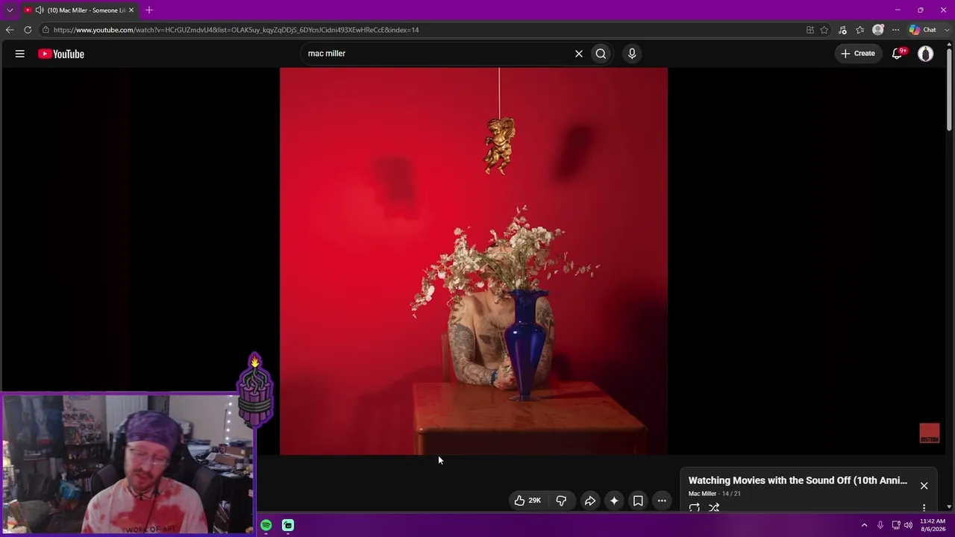Close the playlist panel

tap(924, 486)
